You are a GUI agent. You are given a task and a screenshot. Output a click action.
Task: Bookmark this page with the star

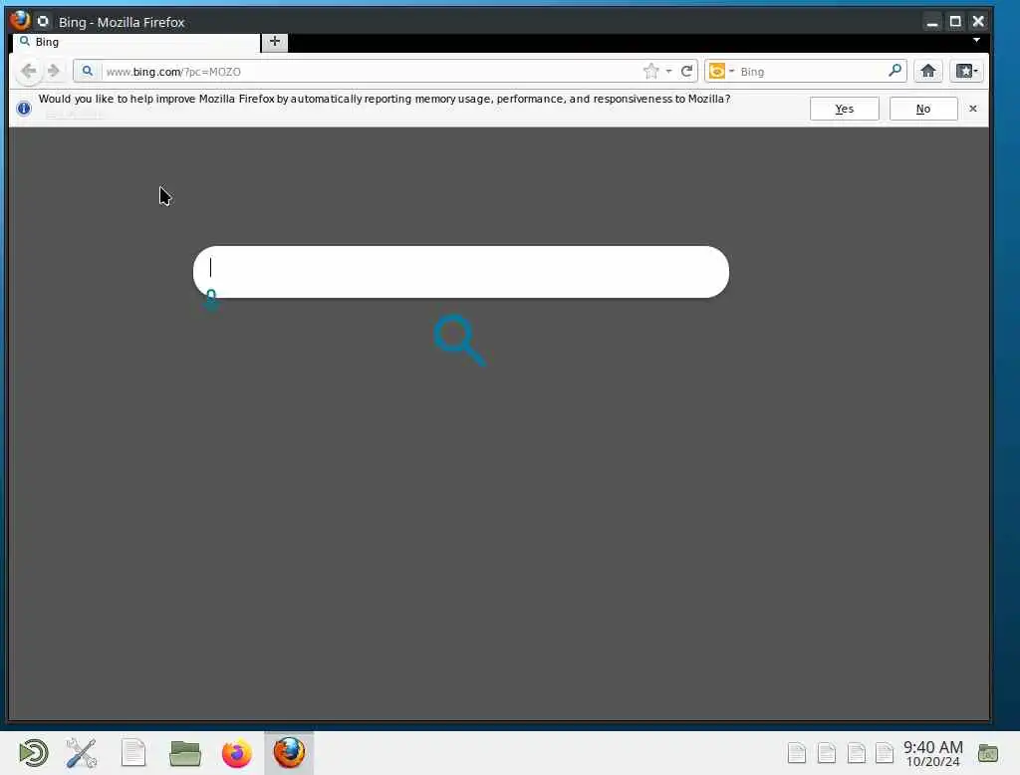650,71
